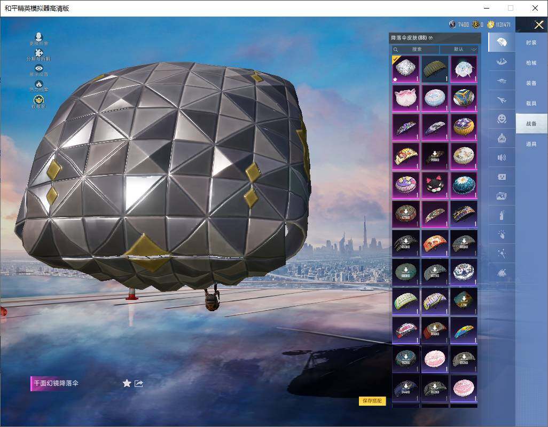Select the purple round cartoon face parachute
548x427 pixels.
coord(406,185)
